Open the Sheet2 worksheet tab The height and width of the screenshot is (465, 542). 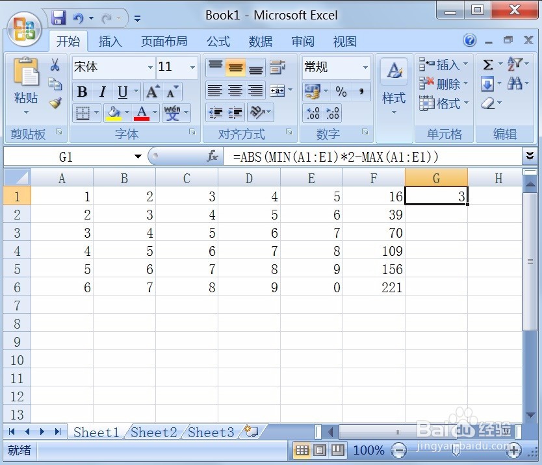coord(153,432)
